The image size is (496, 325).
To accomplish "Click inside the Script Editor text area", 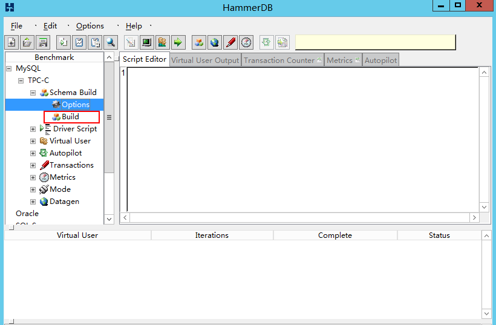I will (x=302, y=139).
